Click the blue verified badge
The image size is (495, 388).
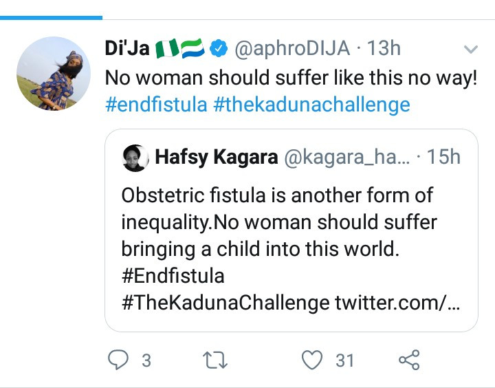tap(219, 49)
